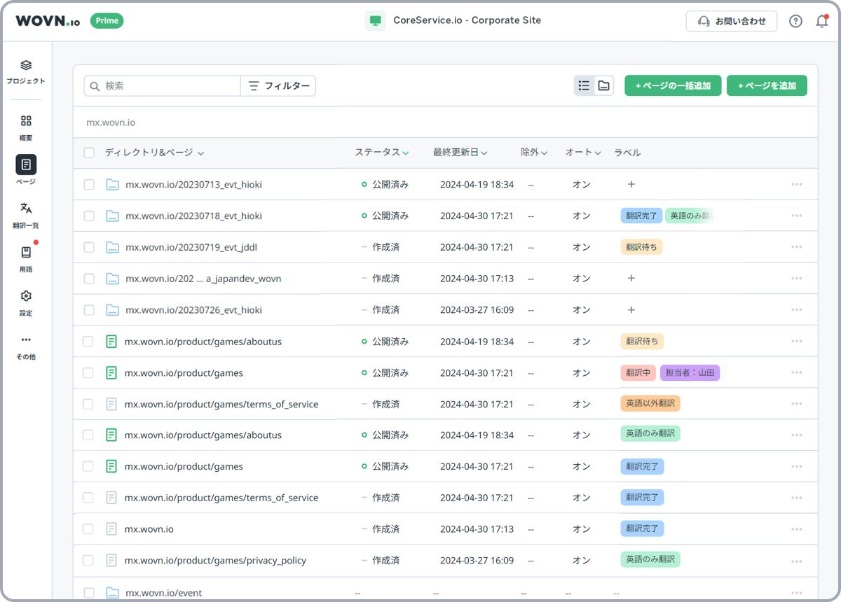
Task: Click the help question mark icon
Action: click(x=795, y=21)
